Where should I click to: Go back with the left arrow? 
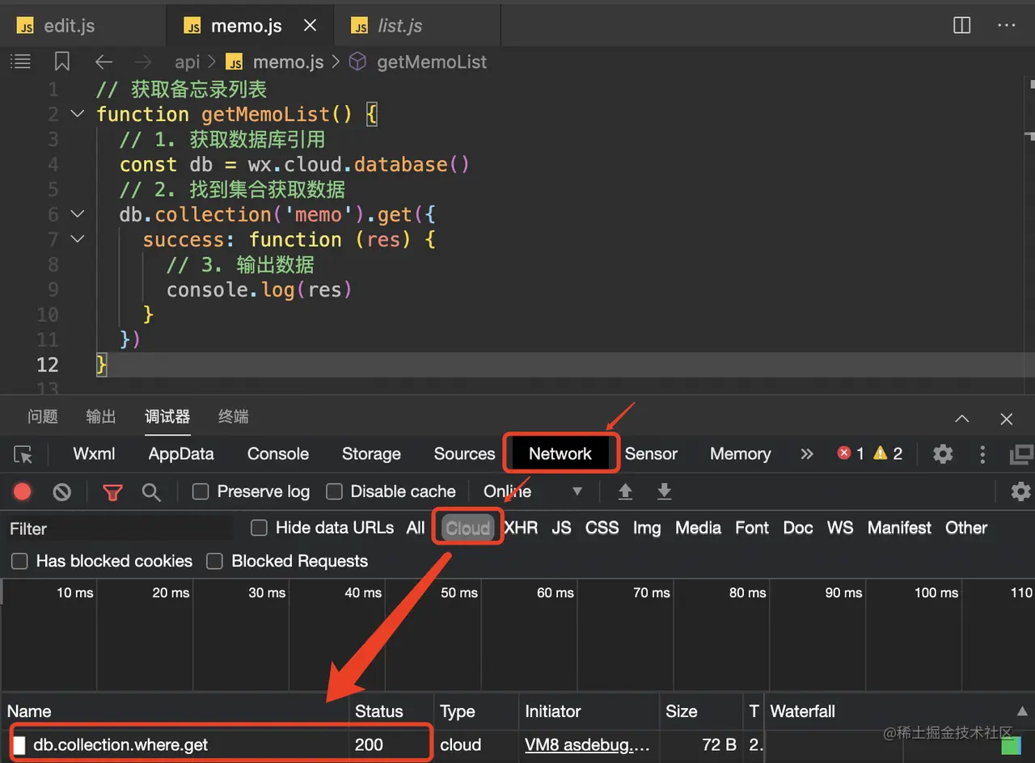pos(103,61)
